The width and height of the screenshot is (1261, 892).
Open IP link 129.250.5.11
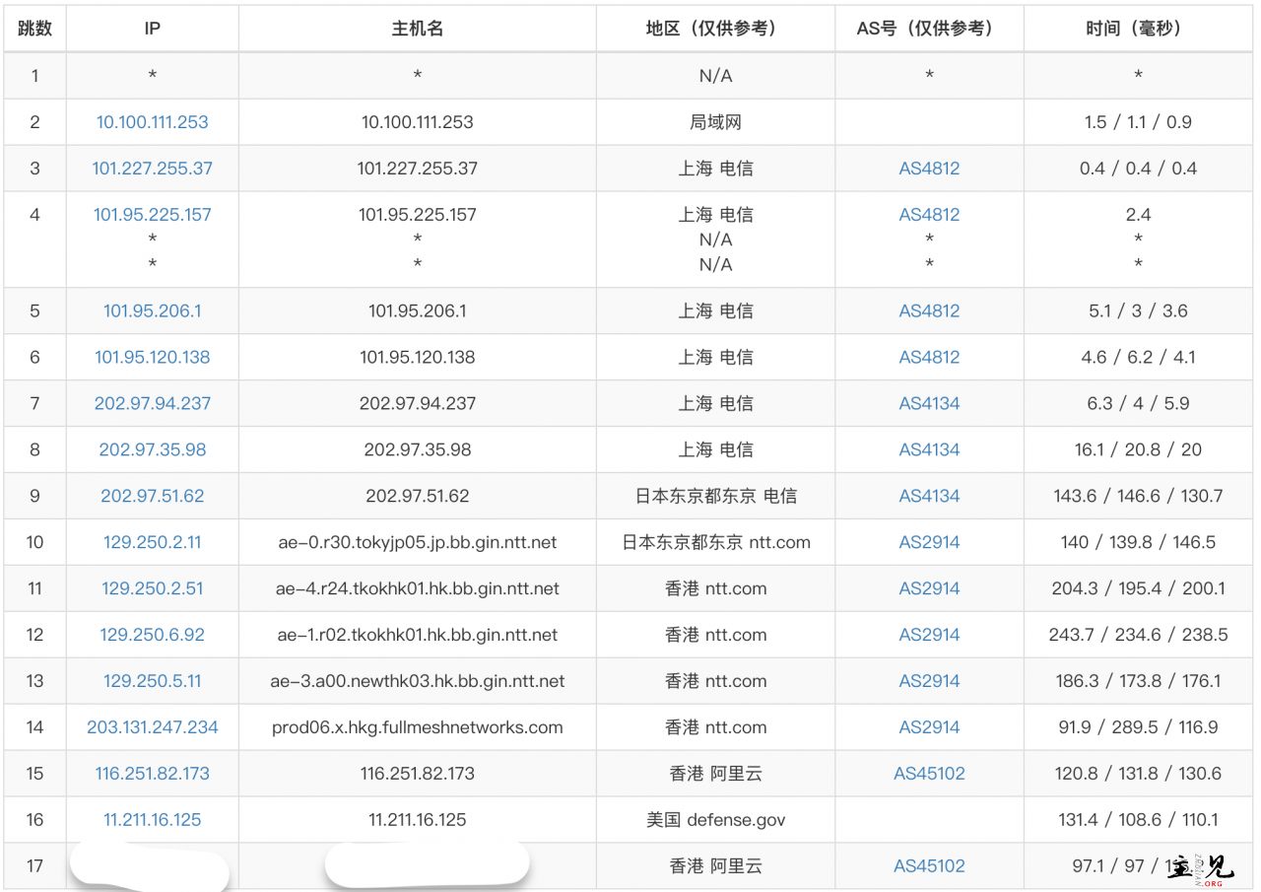pyautogui.click(x=153, y=681)
